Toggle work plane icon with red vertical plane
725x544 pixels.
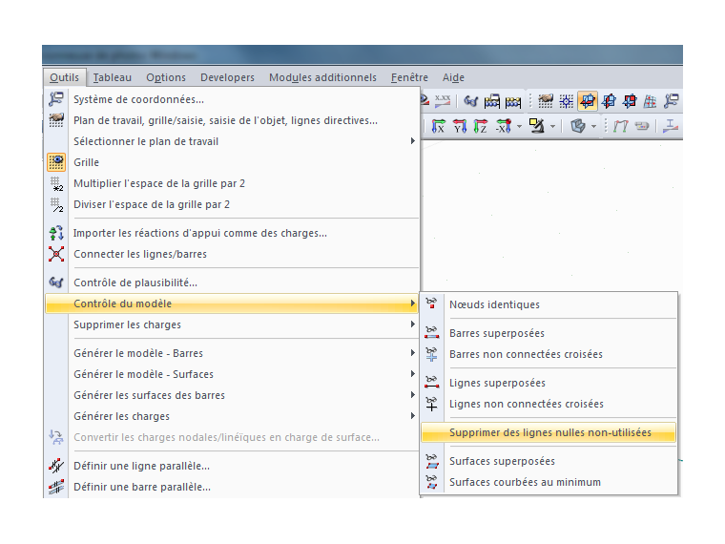coord(609,101)
